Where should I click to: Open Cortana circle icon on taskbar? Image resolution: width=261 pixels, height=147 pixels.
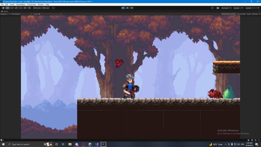pos(56,144)
